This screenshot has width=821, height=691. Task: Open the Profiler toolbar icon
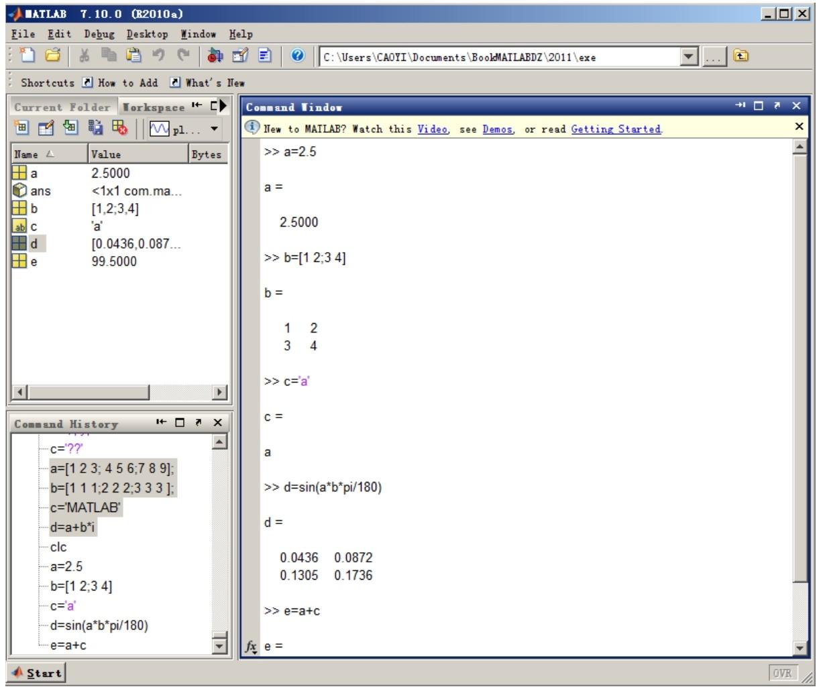[264, 56]
